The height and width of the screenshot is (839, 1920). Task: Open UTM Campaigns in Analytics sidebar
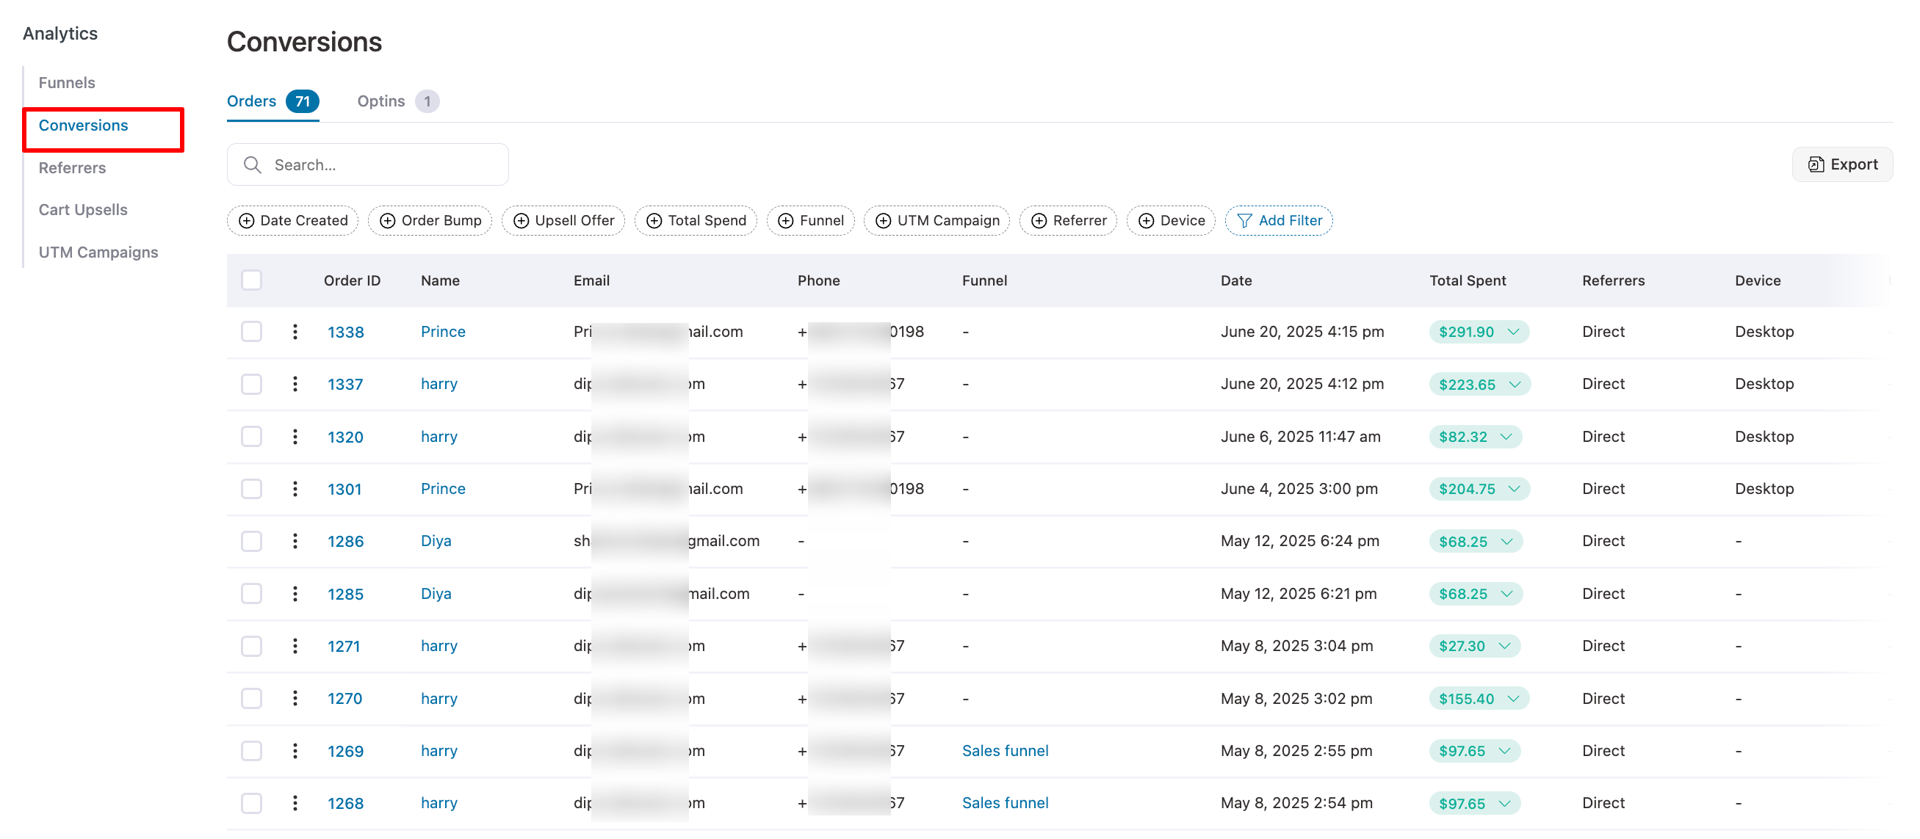[x=98, y=253]
